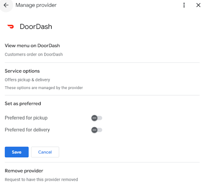
Task: Click 'These options are managed by the provider'
Action: [44, 88]
